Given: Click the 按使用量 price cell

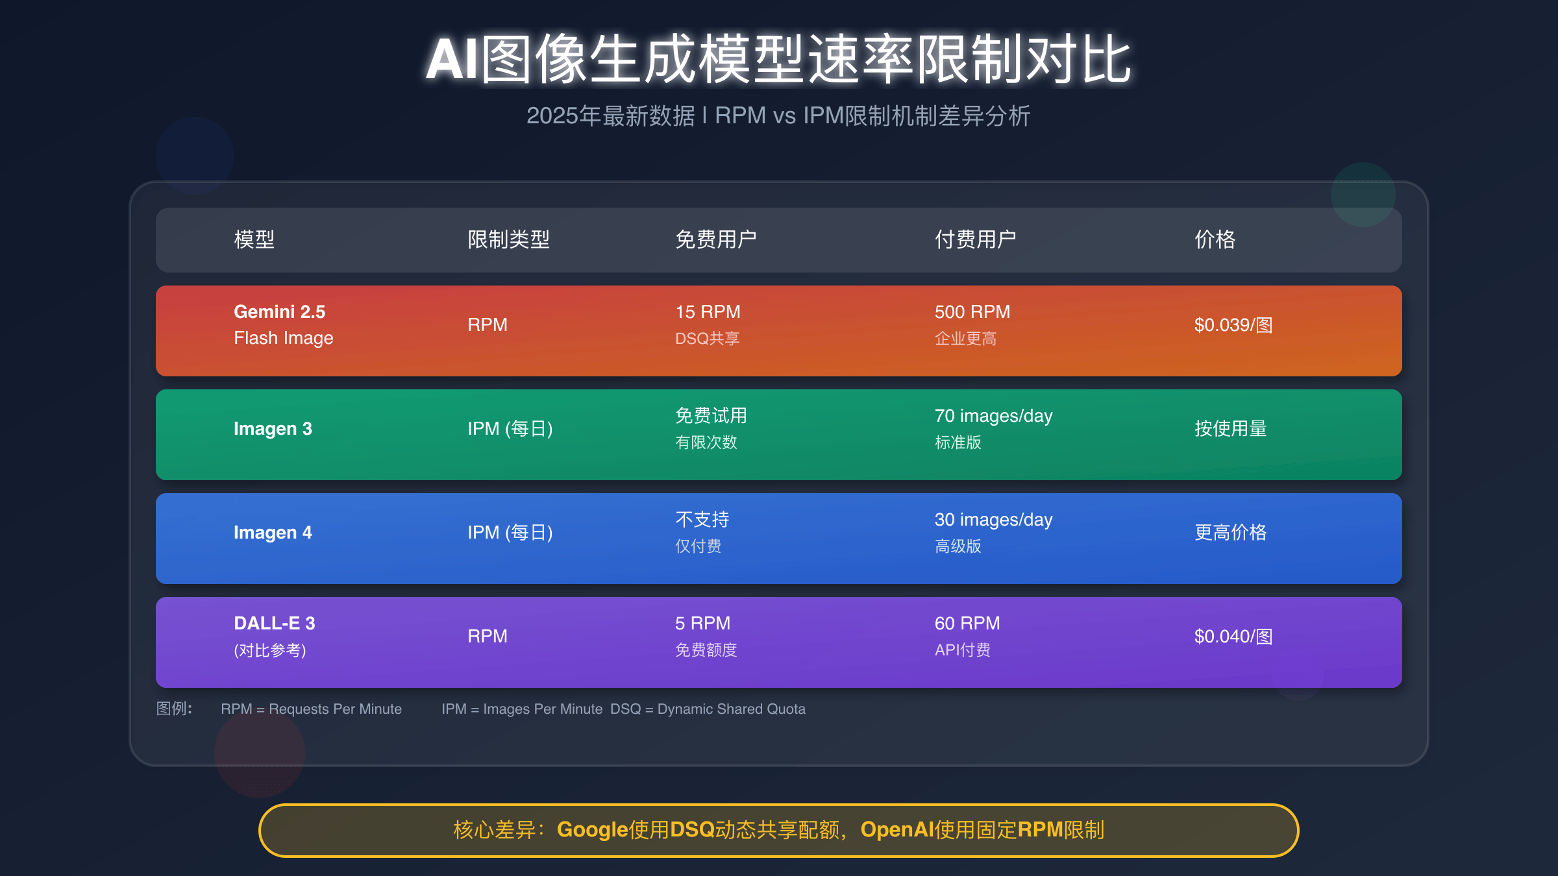Looking at the screenshot, I should point(1231,428).
